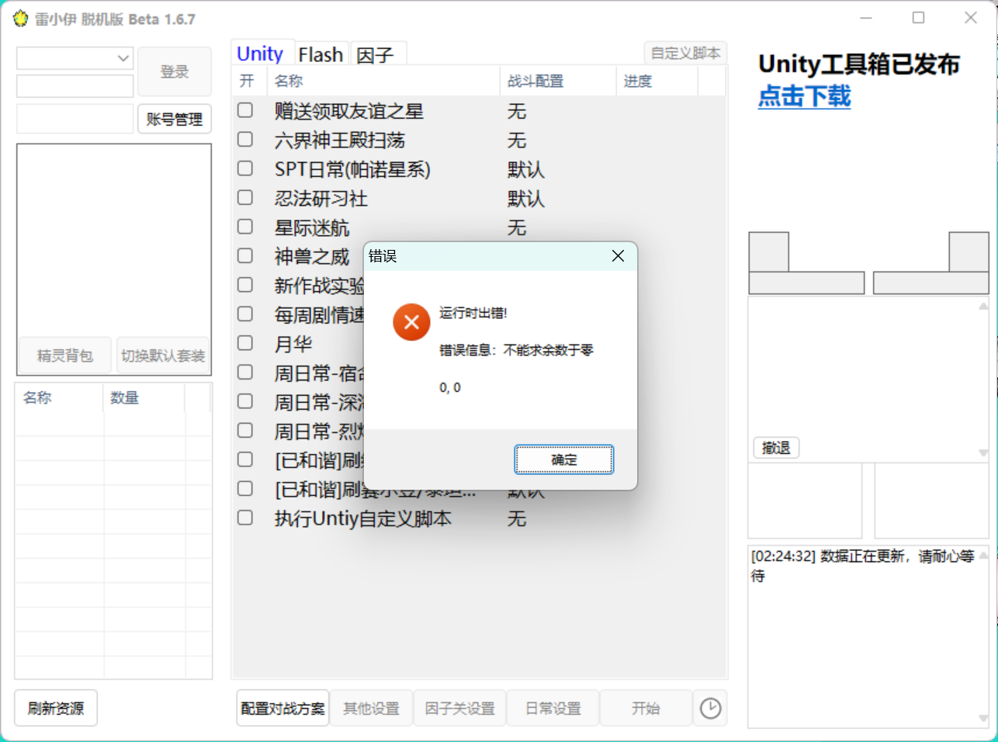Check the 忍法研习社 task
Image resolution: width=998 pixels, height=742 pixels.
(245, 198)
